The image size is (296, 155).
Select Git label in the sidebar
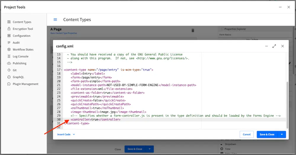pyautogui.click(x=15, y=70)
